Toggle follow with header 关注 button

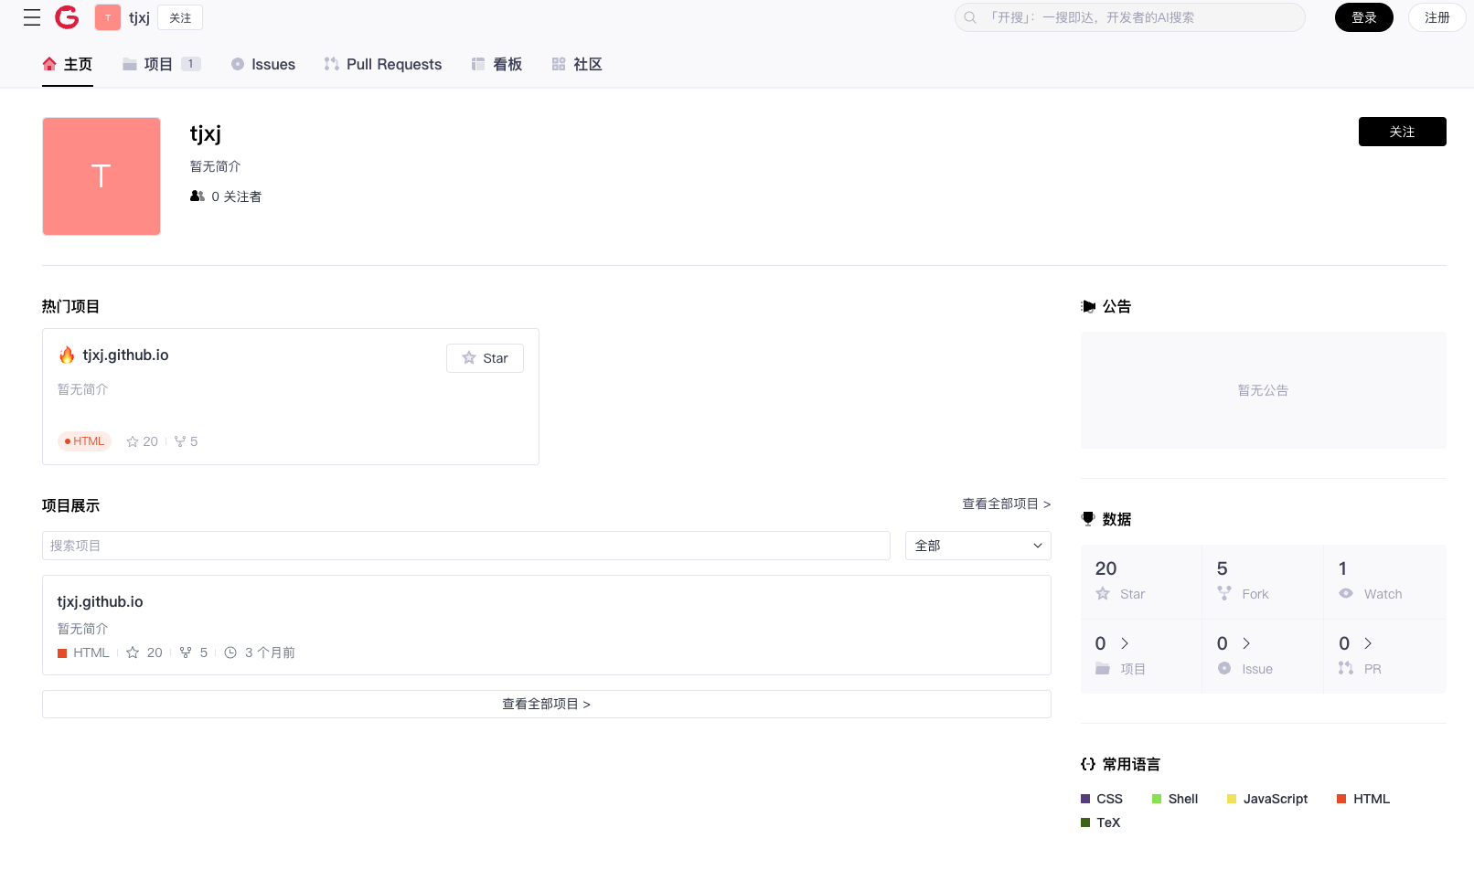point(180,17)
